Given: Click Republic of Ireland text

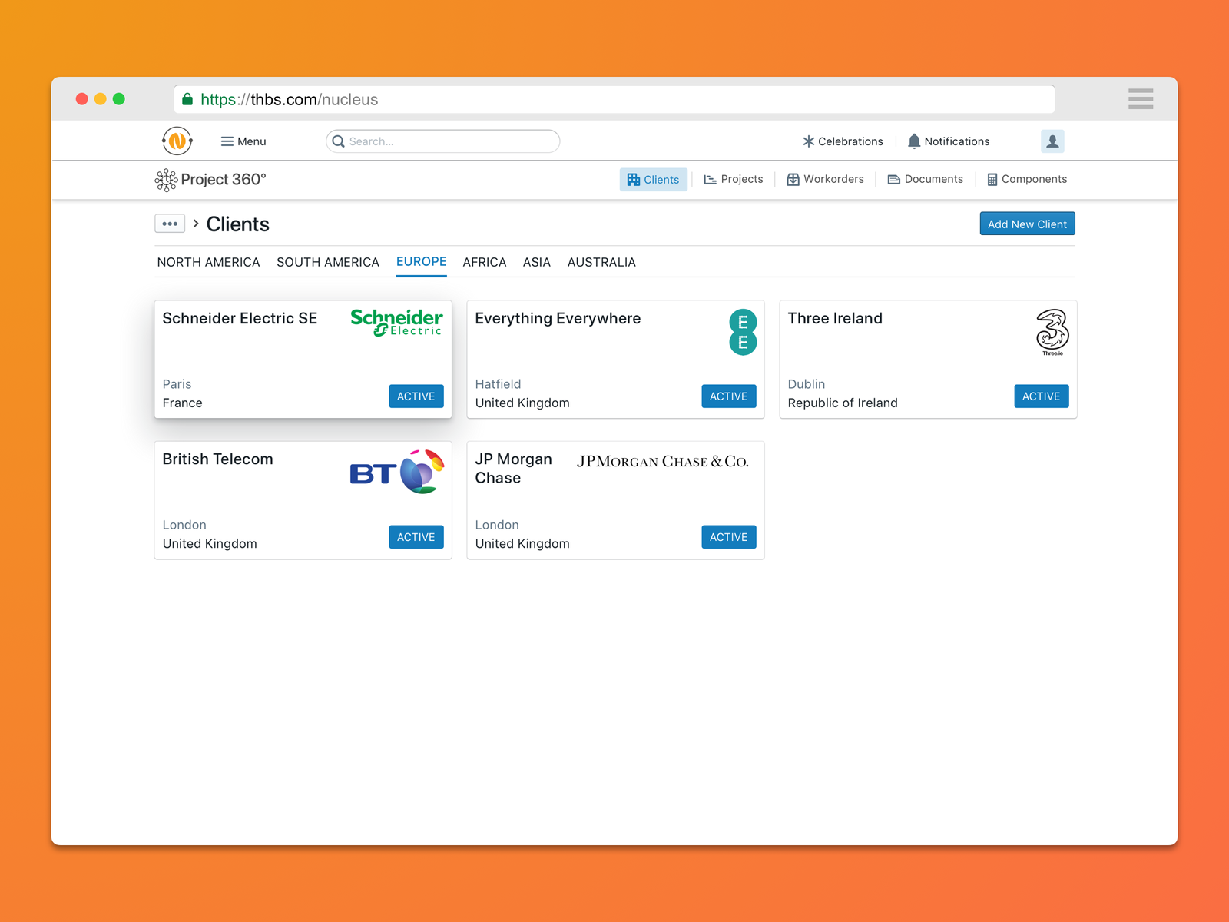Looking at the screenshot, I should [x=843, y=403].
